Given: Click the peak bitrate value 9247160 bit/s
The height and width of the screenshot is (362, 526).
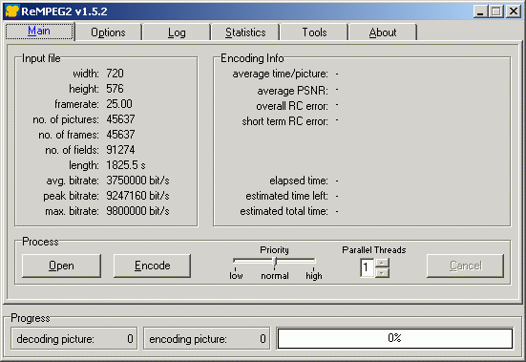Looking at the screenshot, I should [137, 196].
